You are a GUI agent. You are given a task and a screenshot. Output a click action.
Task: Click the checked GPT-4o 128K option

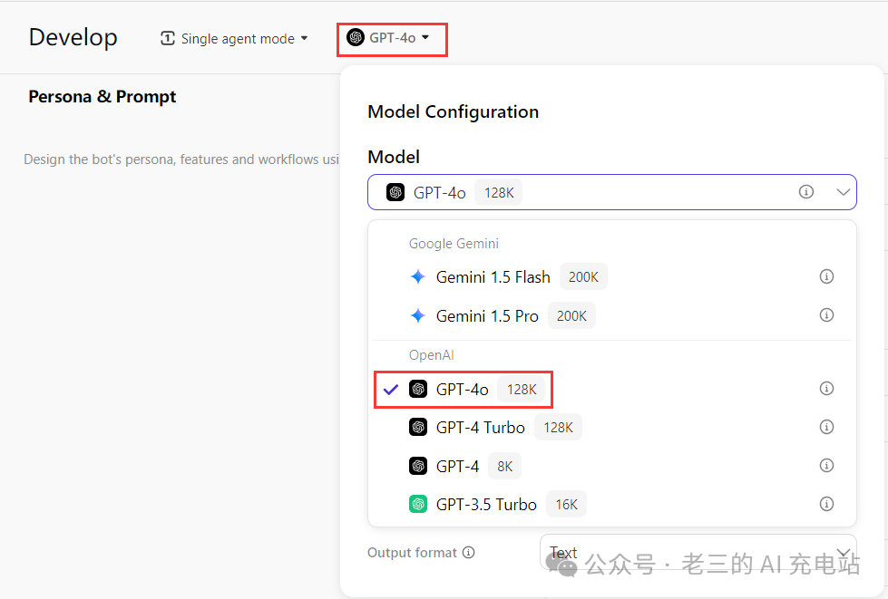(x=463, y=389)
